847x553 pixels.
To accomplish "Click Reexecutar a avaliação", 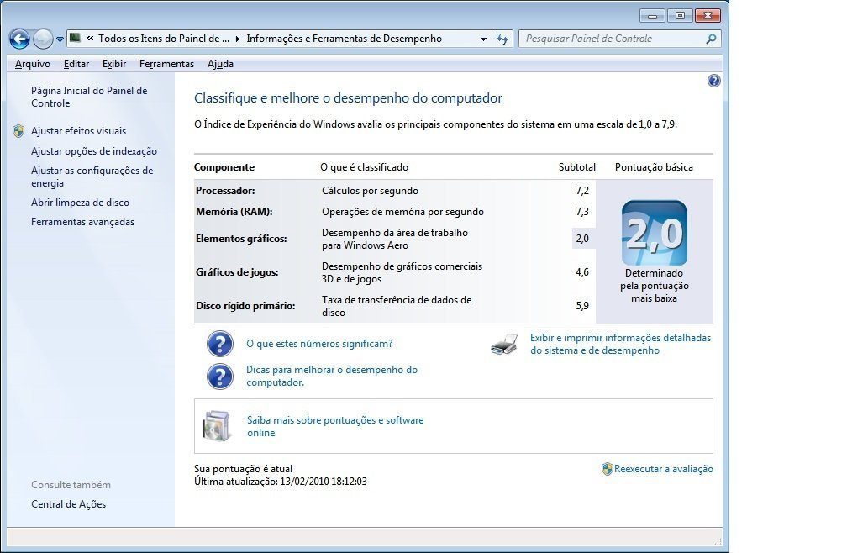I will 663,469.
